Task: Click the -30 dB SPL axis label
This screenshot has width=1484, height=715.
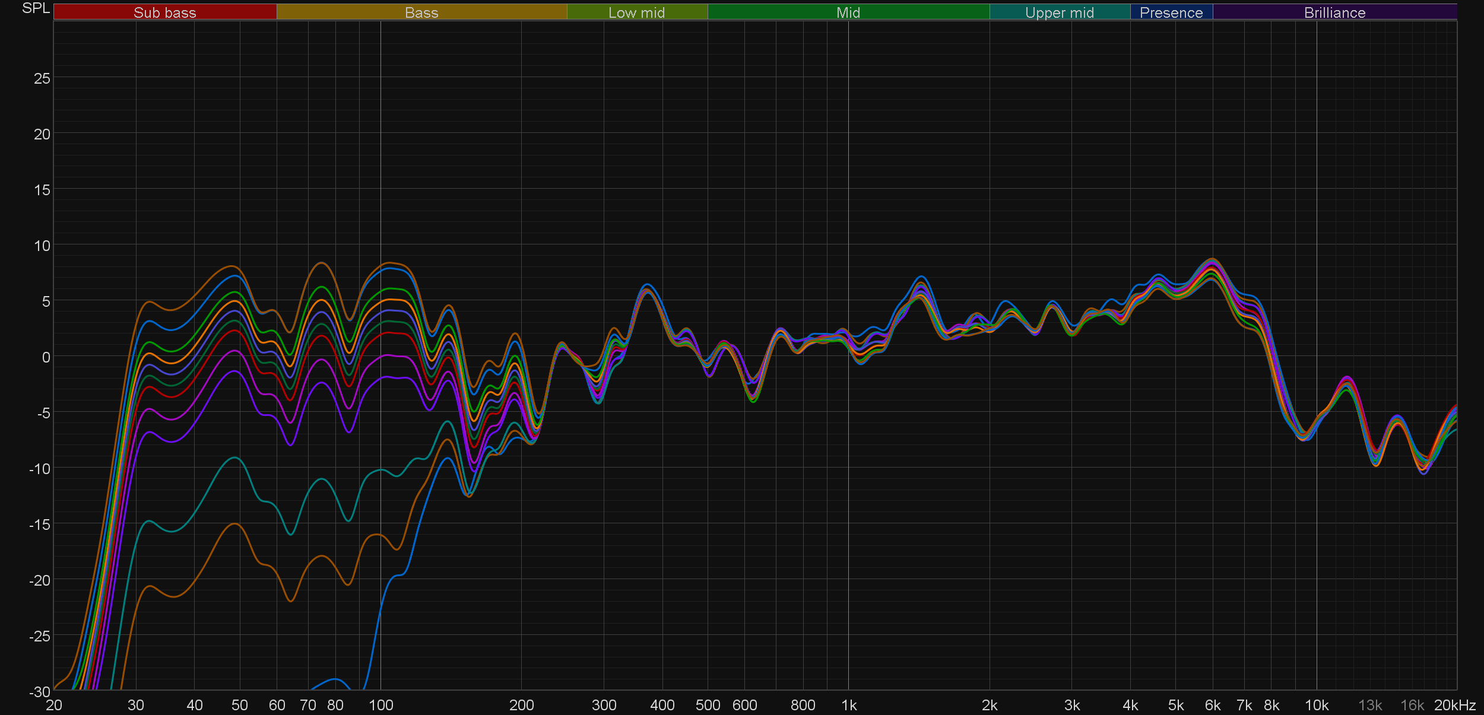Action: [x=40, y=692]
